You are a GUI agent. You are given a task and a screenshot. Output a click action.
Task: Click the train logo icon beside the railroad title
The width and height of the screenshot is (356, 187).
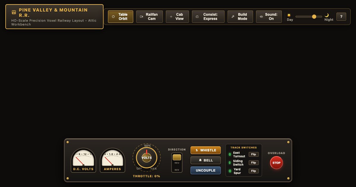14,12
